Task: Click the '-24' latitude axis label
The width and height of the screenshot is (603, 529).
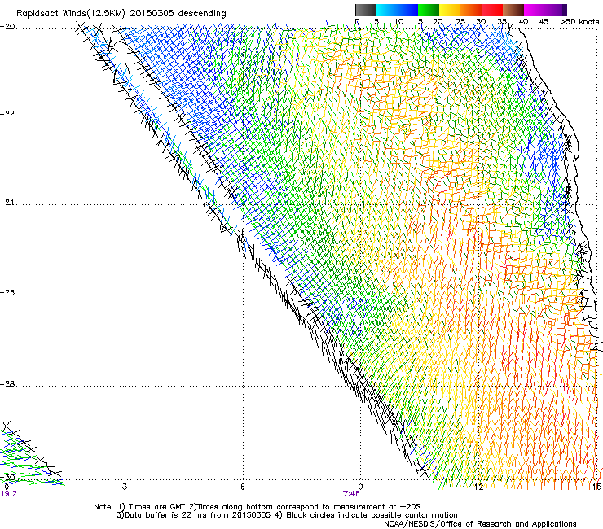Action: (7, 202)
